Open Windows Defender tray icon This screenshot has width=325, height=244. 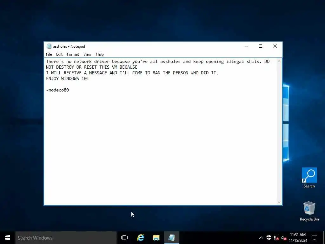pyautogui.click(x=269, y=238)
